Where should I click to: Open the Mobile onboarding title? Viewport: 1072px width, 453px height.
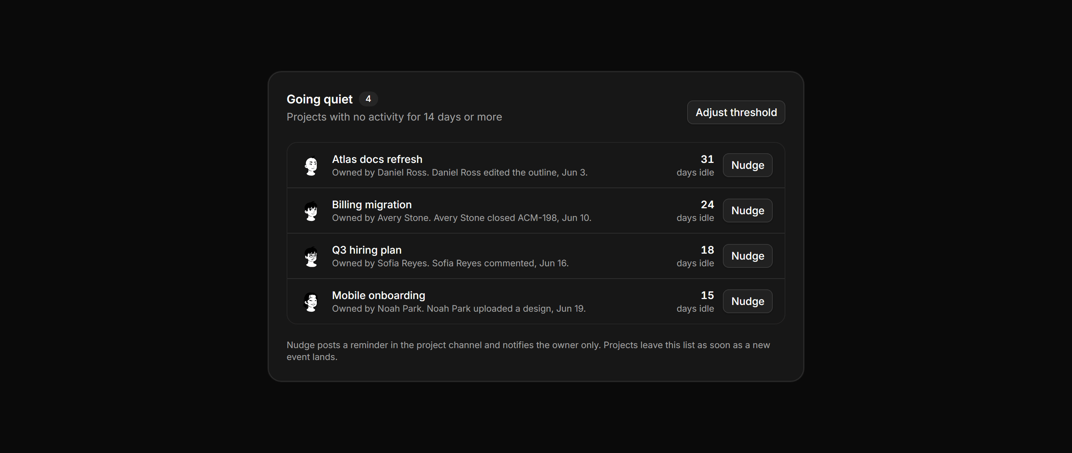[x=378, y=295]
